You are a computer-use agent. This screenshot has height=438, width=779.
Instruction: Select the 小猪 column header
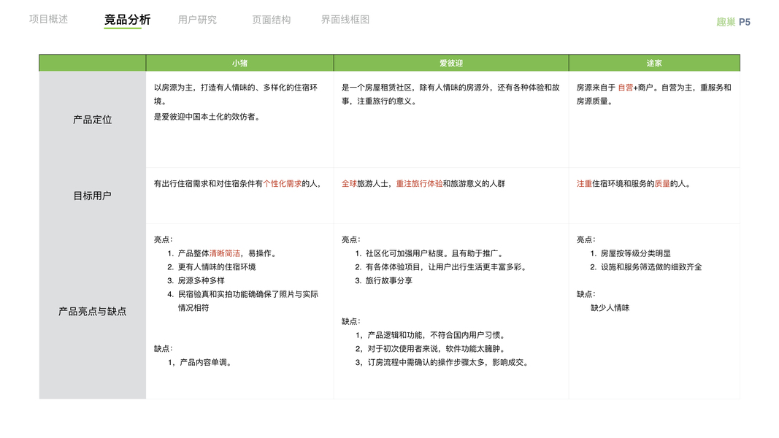239,63
